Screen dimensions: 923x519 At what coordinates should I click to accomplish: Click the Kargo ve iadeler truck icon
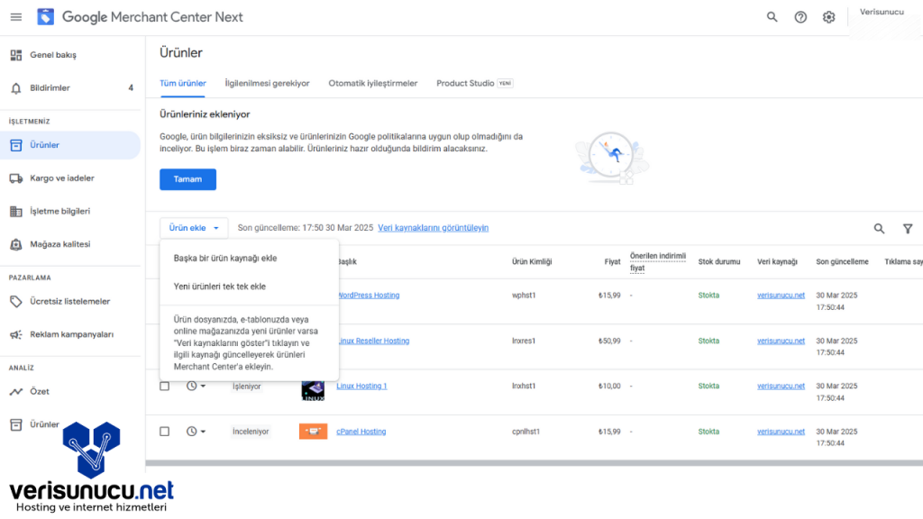16,178
